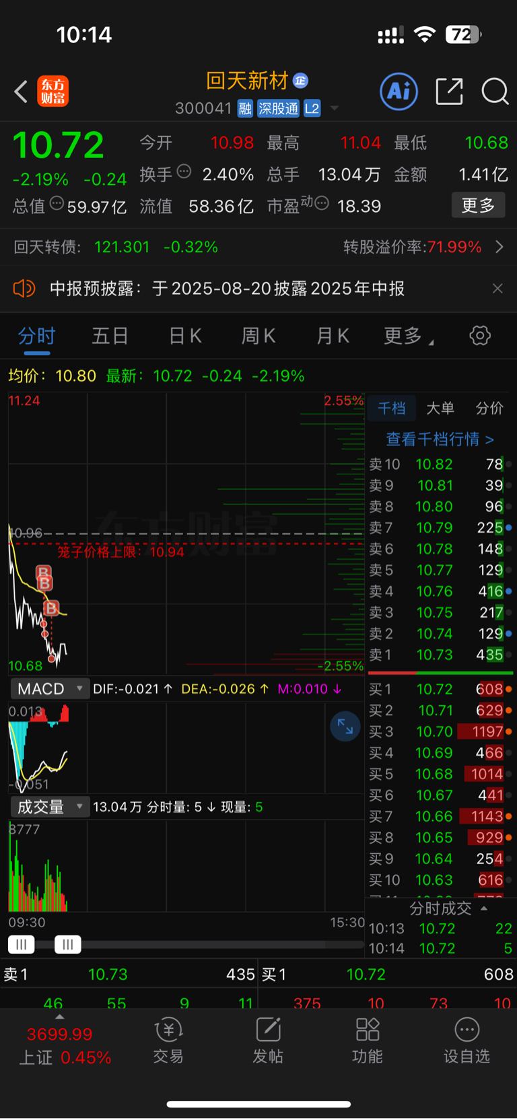Tap the share export icon
Image resolution: width=517 pixels, height=1119 pixels.
[x=449, y=92]
